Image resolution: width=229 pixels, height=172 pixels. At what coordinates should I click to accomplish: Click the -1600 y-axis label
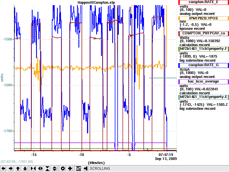pyautogui.click(x=7, y=85)
